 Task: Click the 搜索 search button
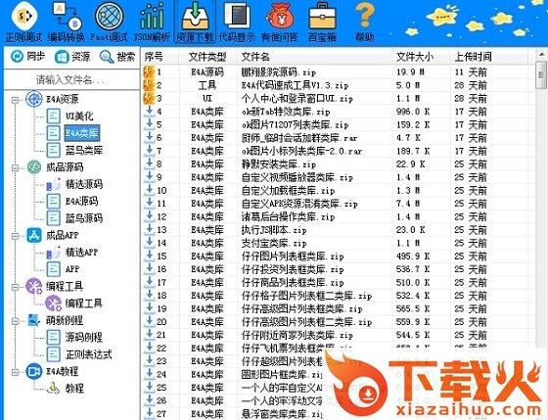click(x=117, y=57)
